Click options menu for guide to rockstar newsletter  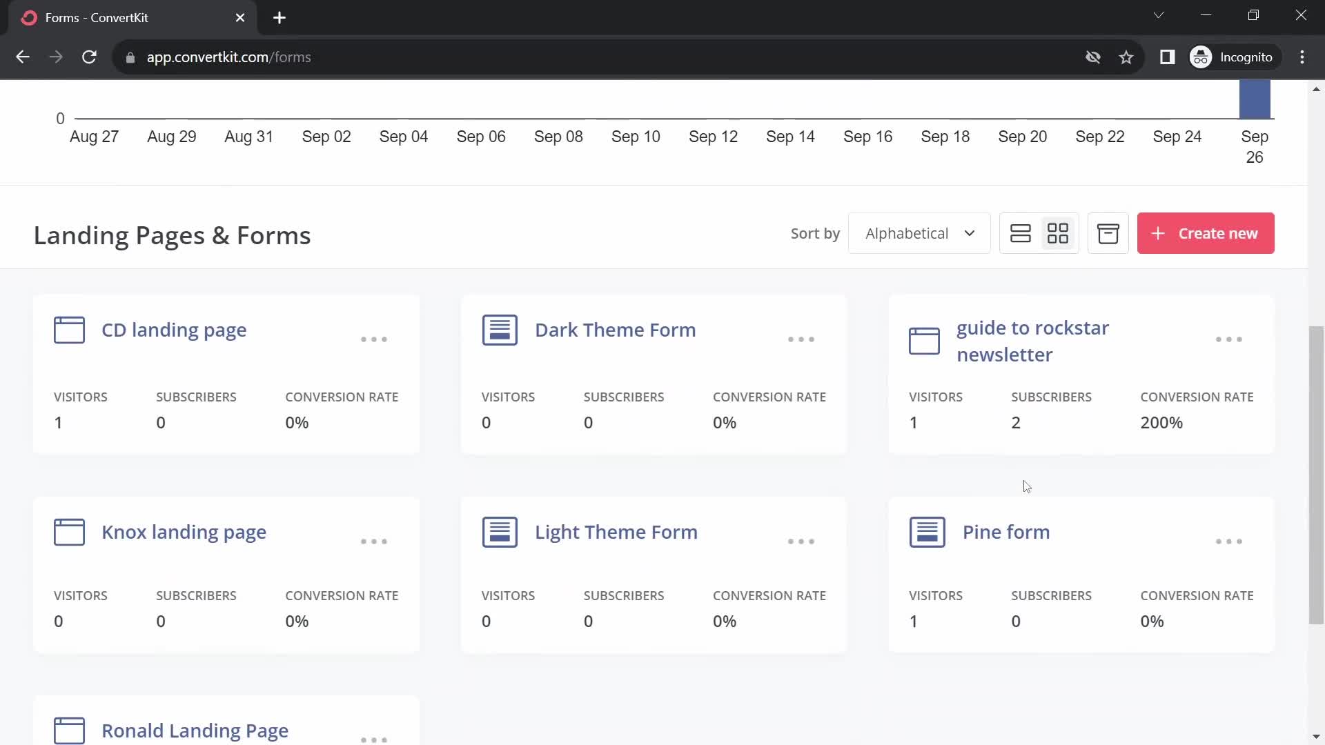pos(1228,339)
